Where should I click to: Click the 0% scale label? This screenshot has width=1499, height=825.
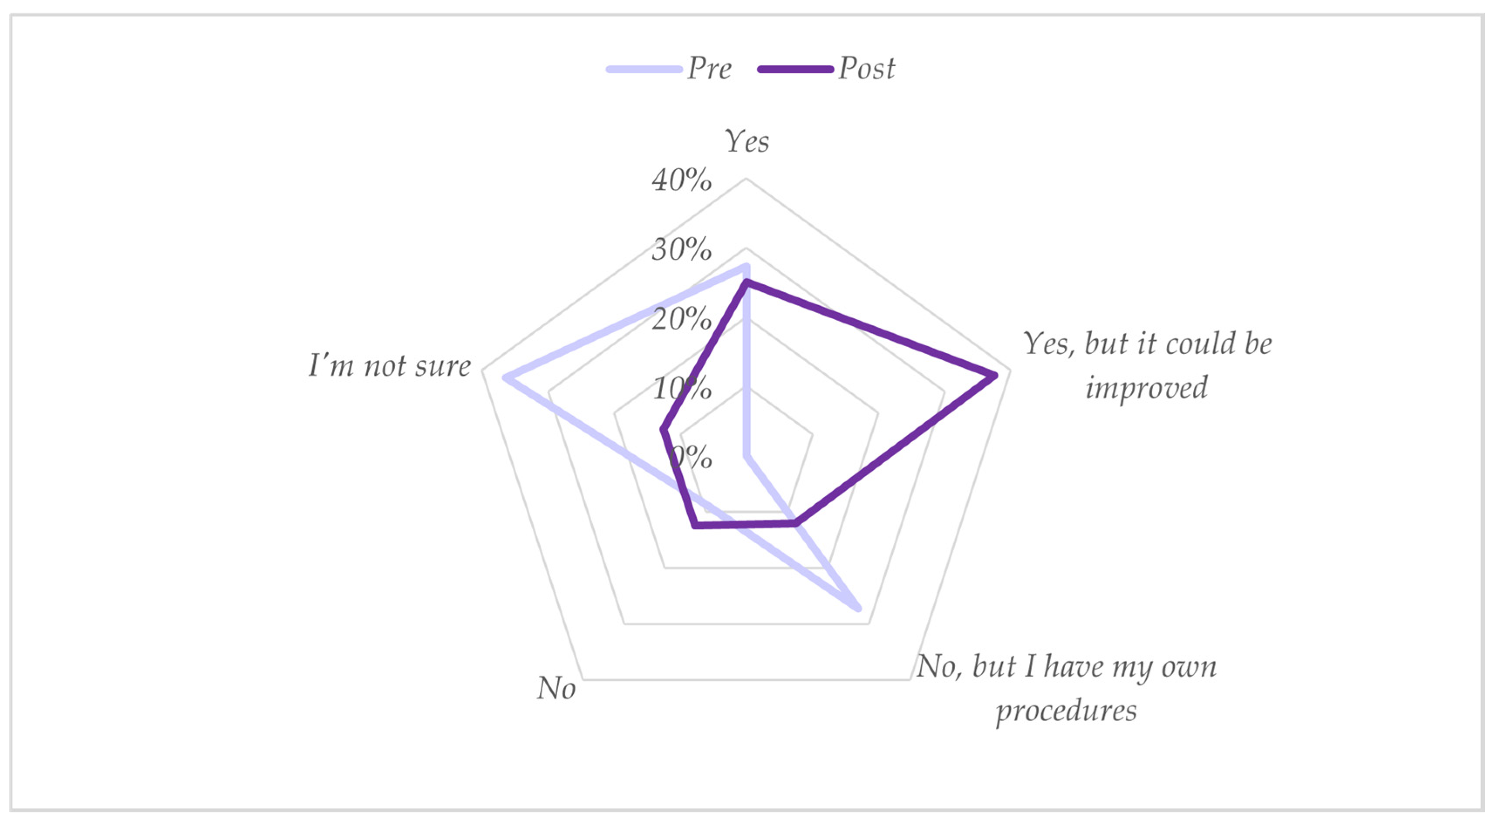(x=690, y=457)
